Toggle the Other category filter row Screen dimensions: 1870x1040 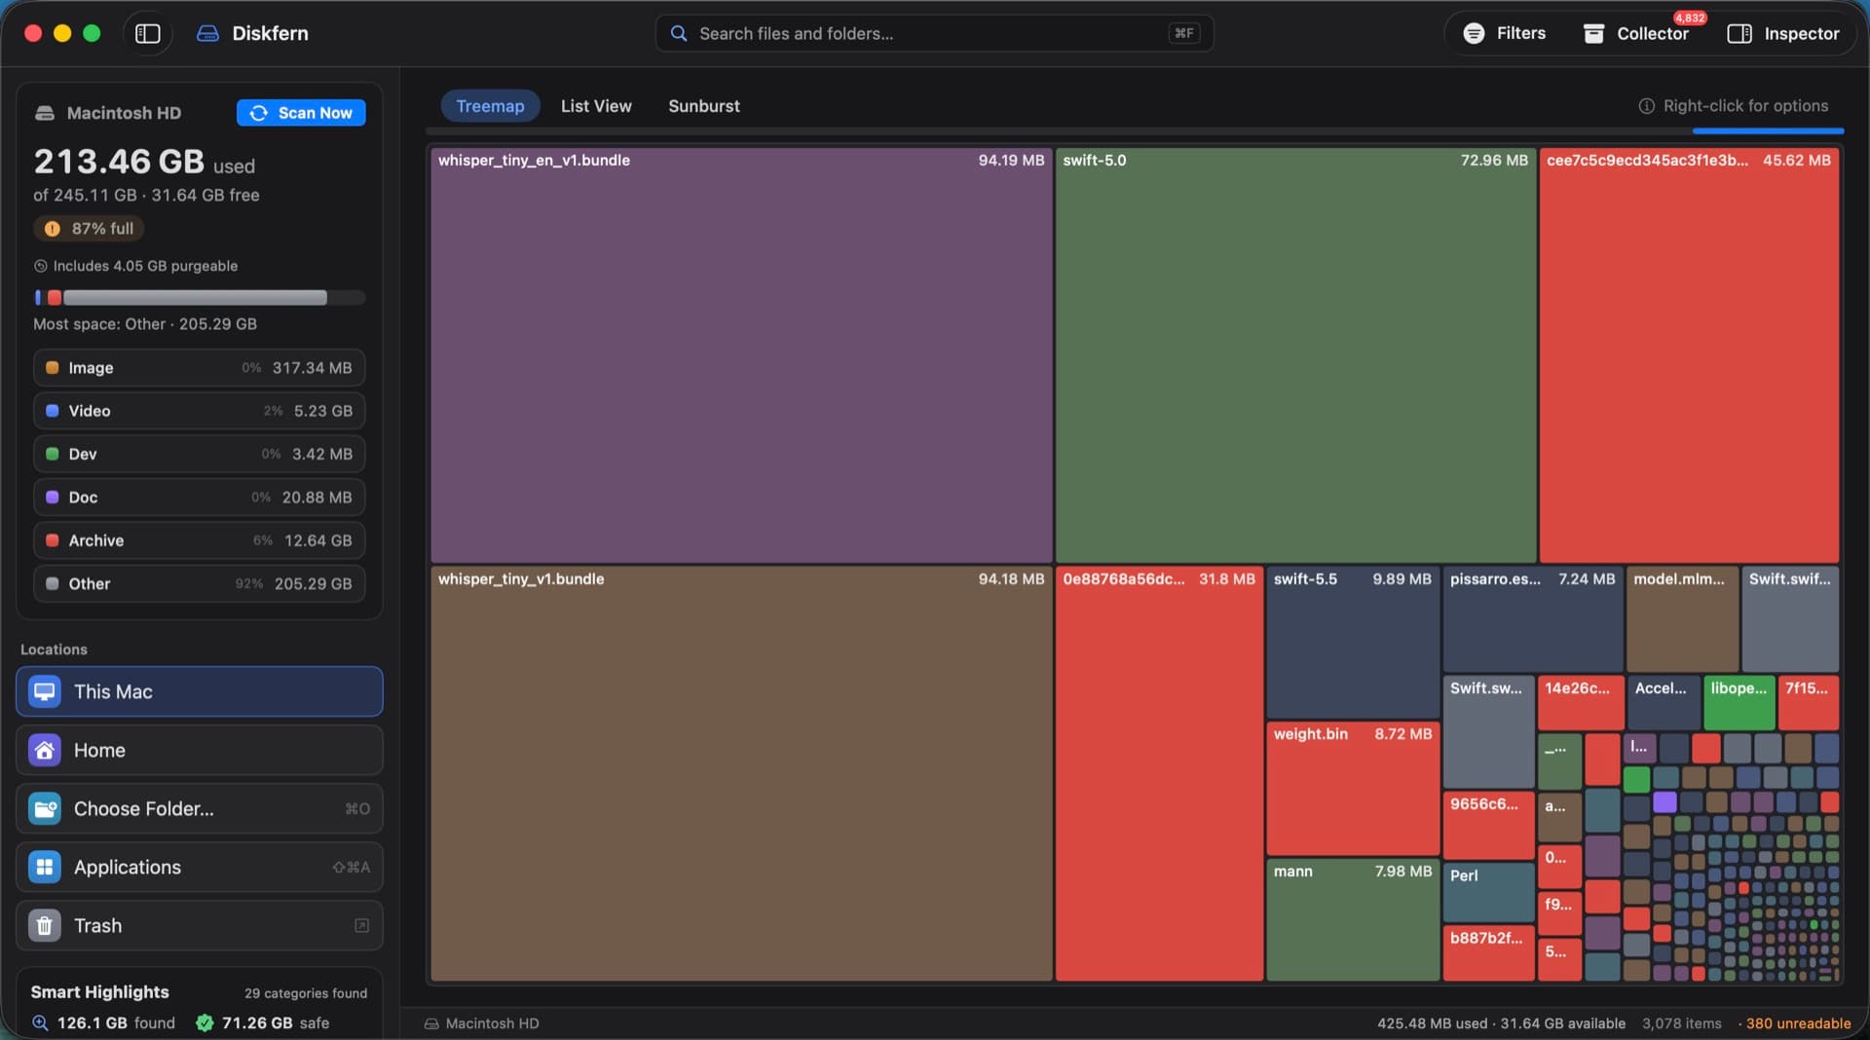pos(200,583)
